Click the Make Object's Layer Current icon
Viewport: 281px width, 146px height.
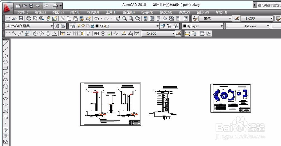pyautogui.click(x=163, y=26)
